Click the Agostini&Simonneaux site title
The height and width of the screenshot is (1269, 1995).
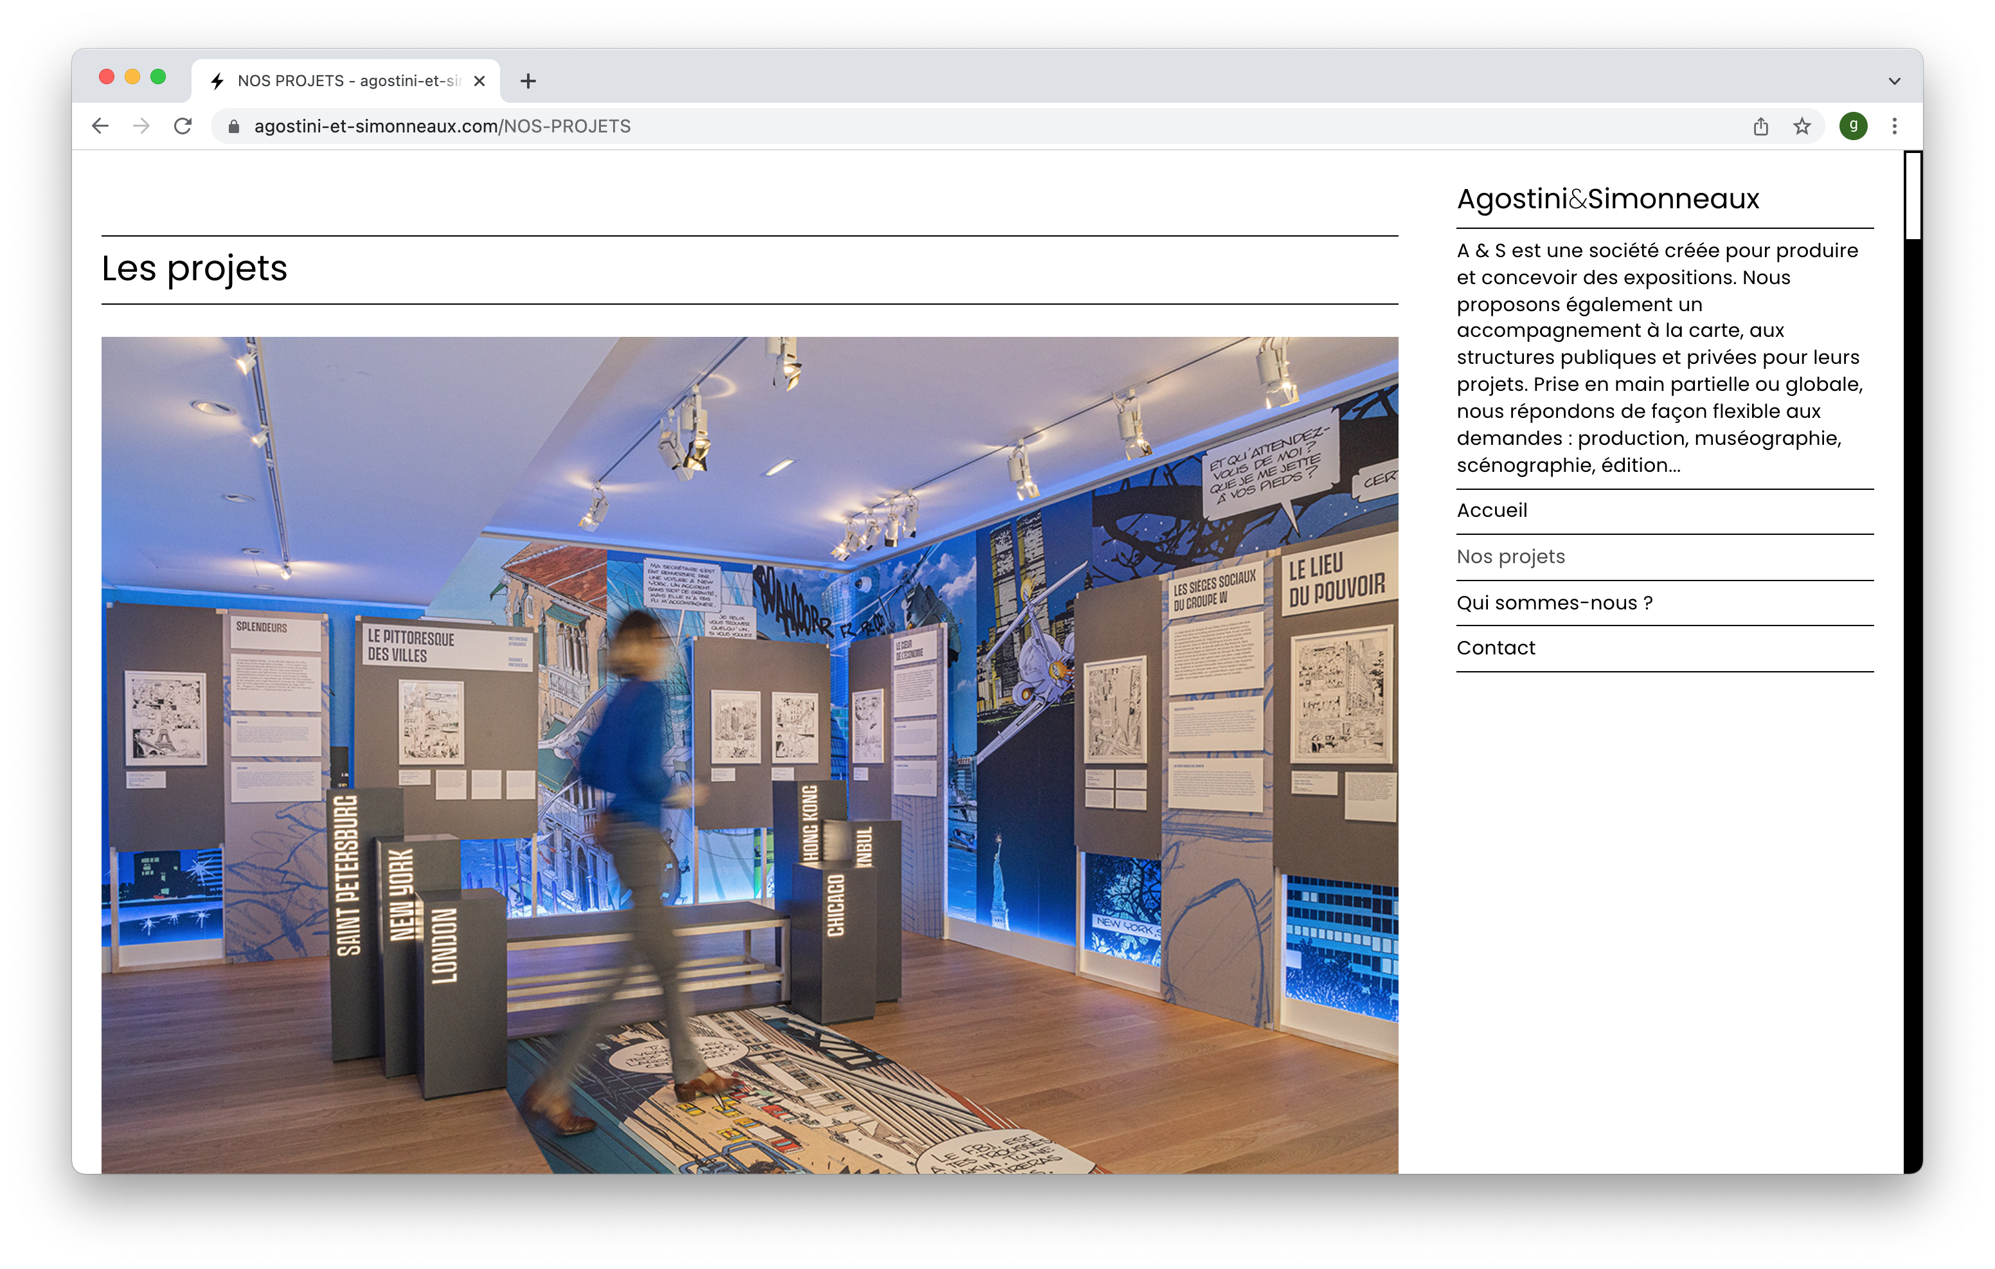[1607, 199]
